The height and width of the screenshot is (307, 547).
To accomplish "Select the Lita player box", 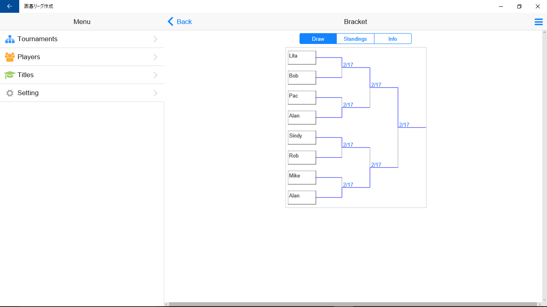I will coord(302,58).
